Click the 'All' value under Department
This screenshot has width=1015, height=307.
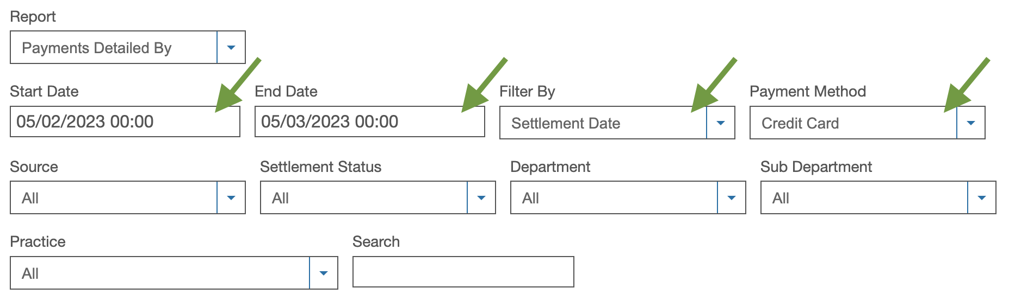click(531, 199)
